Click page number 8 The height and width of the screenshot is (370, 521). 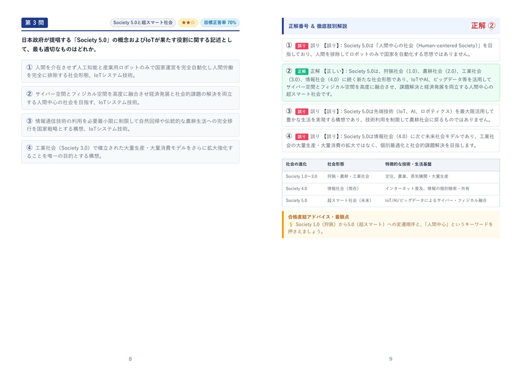(x=130, y=359)
